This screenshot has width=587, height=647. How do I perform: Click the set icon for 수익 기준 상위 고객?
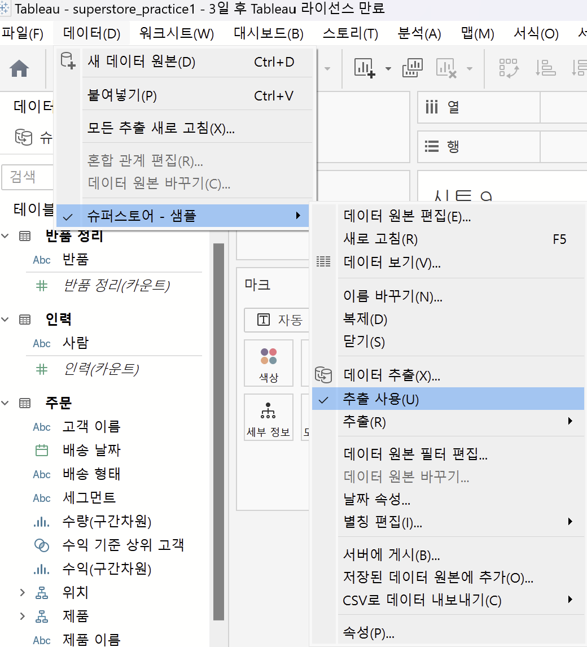(x=42, y=545)
